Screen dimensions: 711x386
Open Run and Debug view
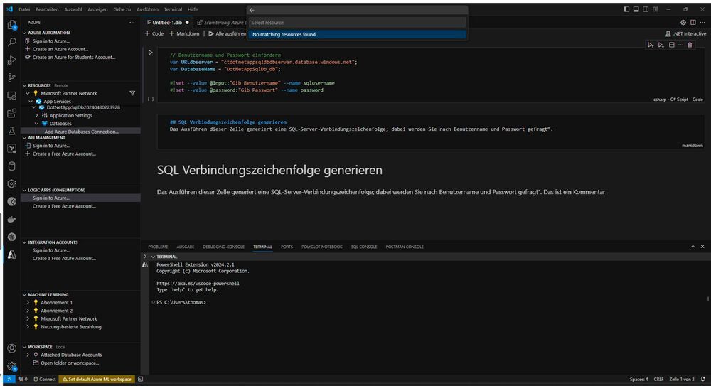(x=12, y=60)
